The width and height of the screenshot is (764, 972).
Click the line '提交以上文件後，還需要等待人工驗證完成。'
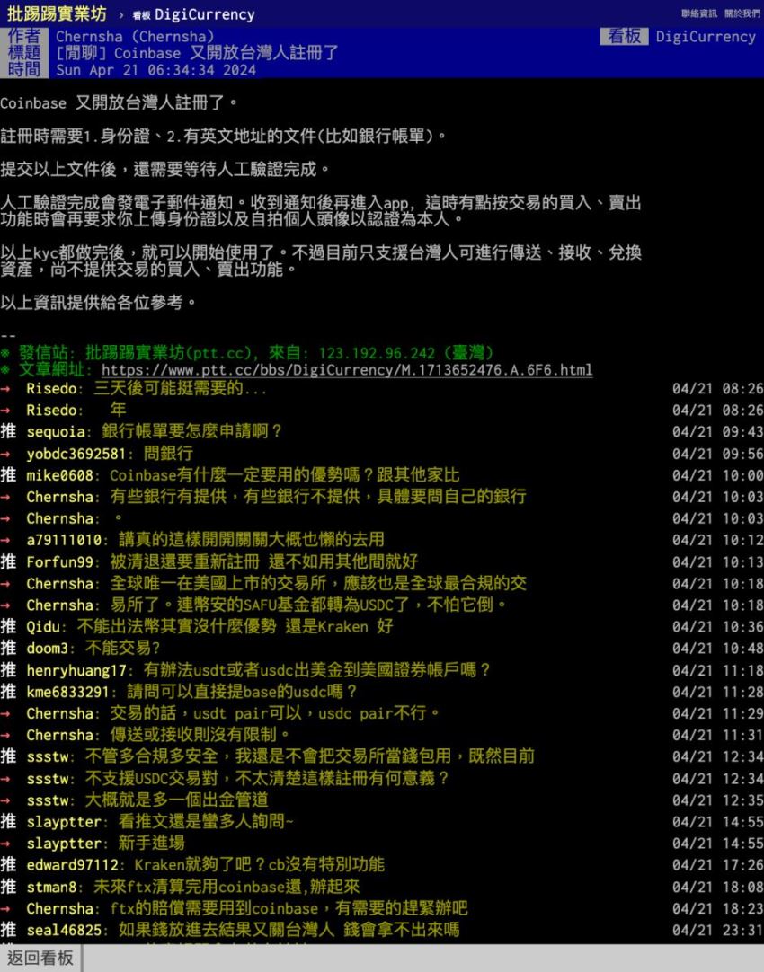pos(166,169)
